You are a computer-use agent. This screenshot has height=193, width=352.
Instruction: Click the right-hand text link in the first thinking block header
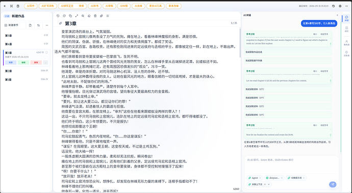(324, 34)
